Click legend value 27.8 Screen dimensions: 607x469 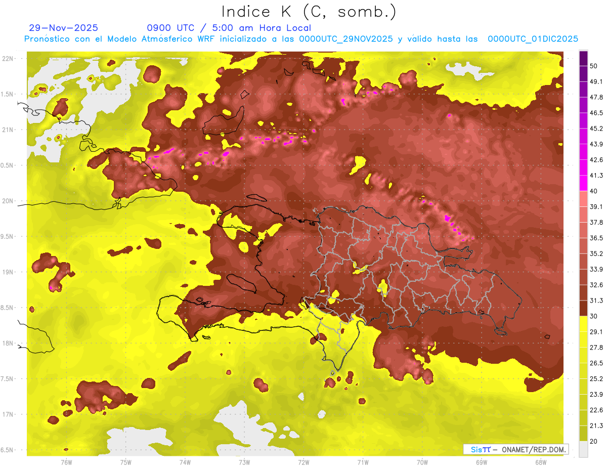(596, 348)
